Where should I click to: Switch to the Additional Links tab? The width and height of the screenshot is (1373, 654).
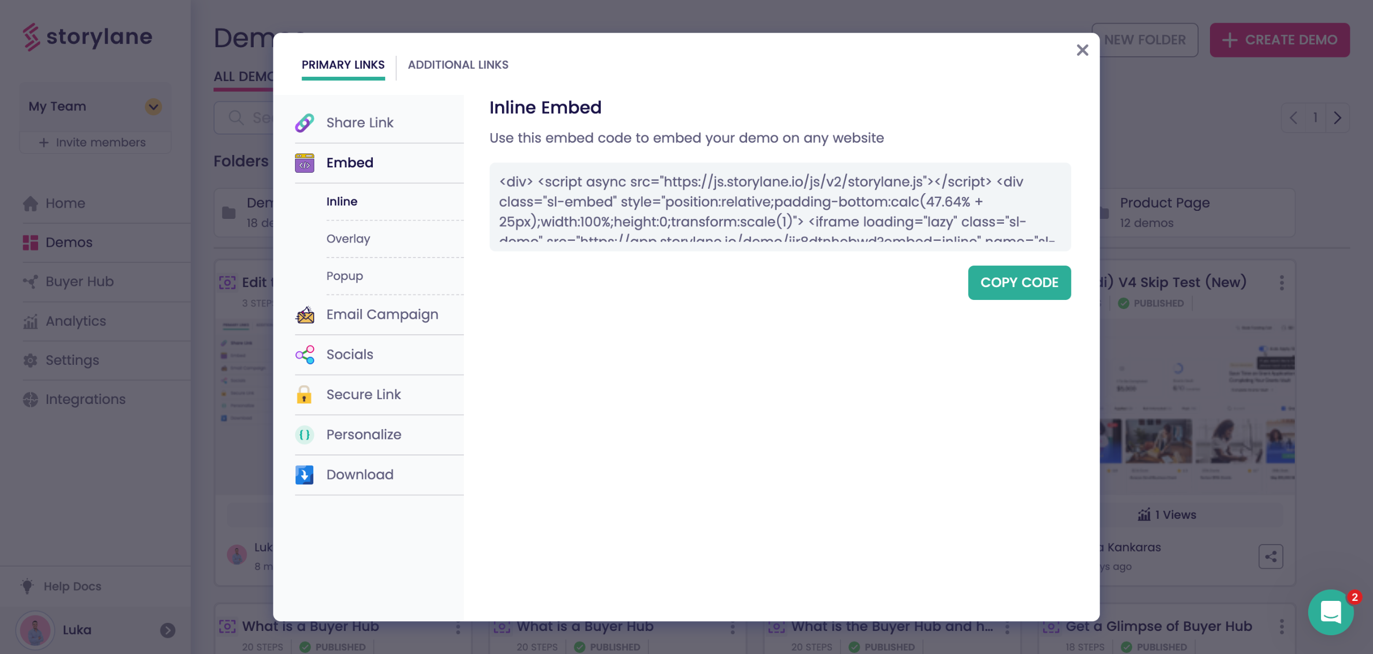pos(458,65)
